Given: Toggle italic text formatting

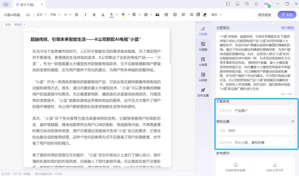Looking at the screenshot, I should 85,15.
